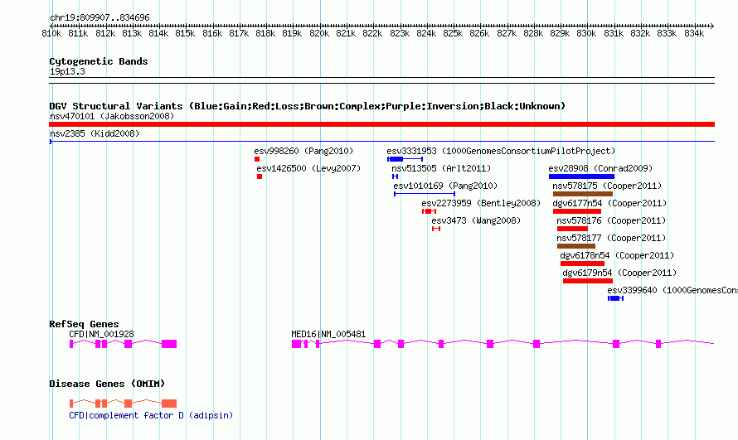Viewport: 738px width, 440px height.
Task: Open the esv1426500 (Levy2007) label
Action: pyautogui.click(x=308, y=168)
